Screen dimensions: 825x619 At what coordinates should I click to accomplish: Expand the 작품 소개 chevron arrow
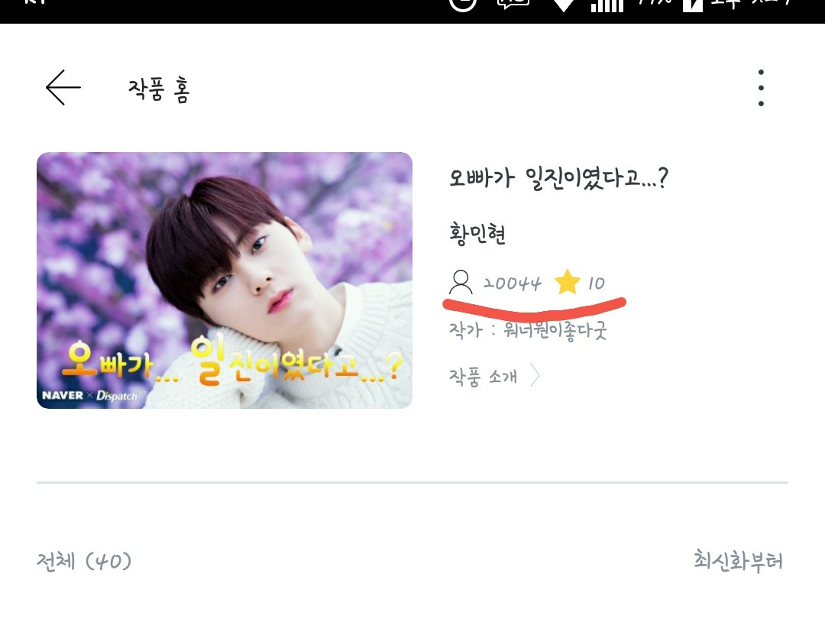(535, 376)
